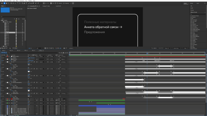This screenshot has height=116, width=207.
Task: Select the Selection (arrow) tool
Action: pyautogui.click(x=4, y=3)
